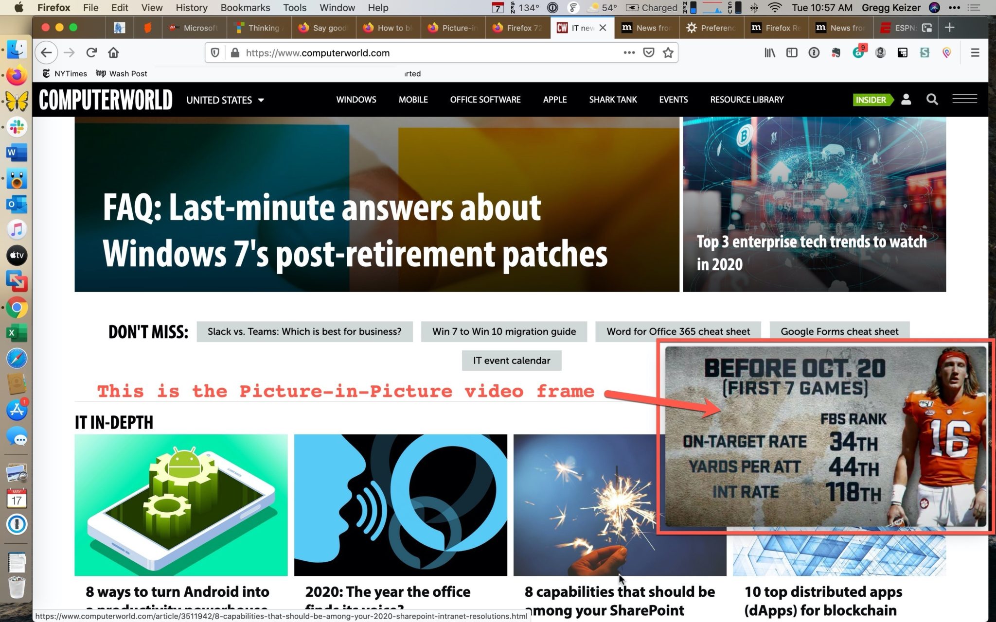Go back with the Firefox back arrow

tap(46, 52)
